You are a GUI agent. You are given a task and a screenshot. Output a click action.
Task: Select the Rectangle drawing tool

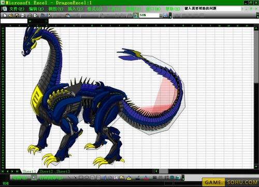tap(81, 178)
